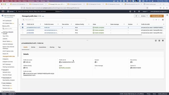The width and height of the screenshot is (169, 95).
Task: Open Security Groups in sidebar
Action: pyautogui.click(x=7, y=75)
